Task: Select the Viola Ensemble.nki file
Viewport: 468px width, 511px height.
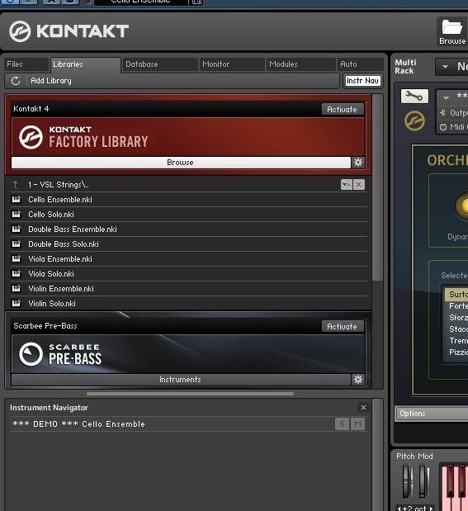Action: tap(188, 258)
